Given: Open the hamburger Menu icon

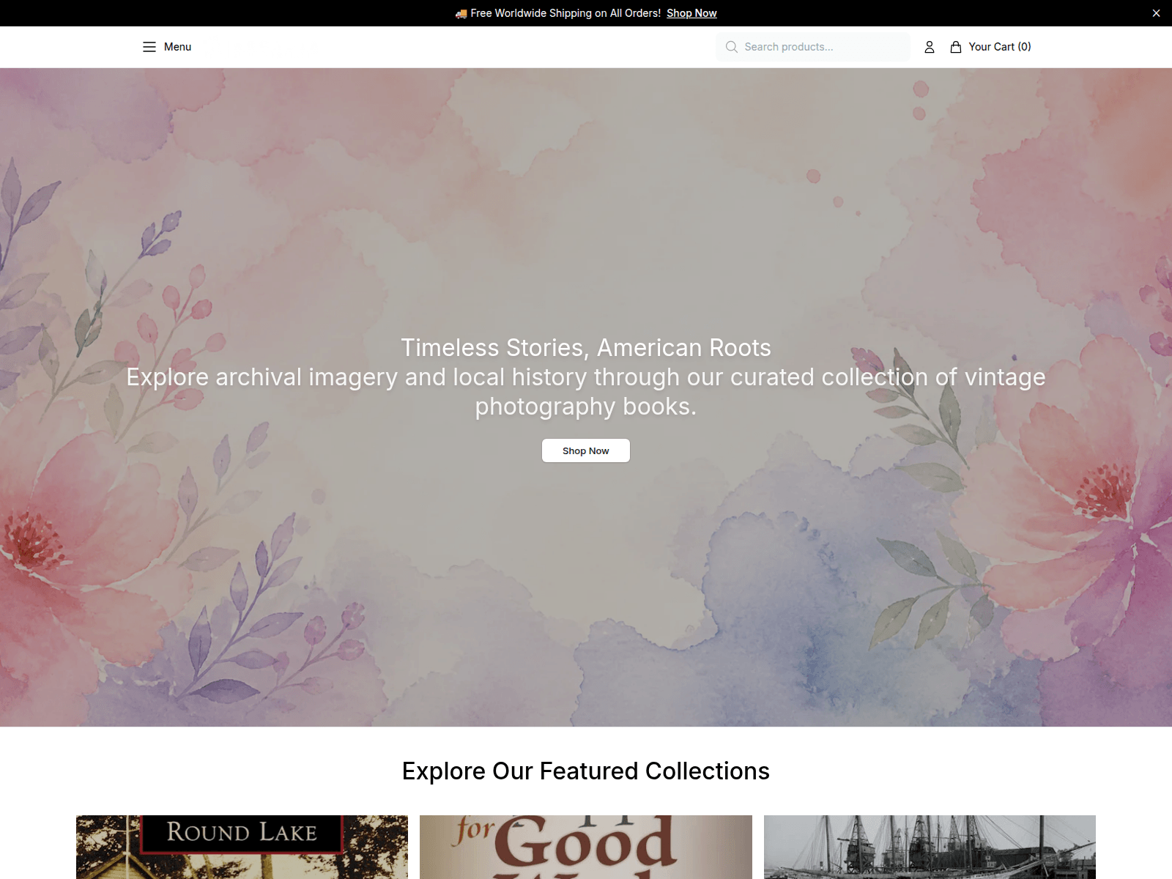Looking at the screenshot, I should pyautogui.click(x=149, y=47).
